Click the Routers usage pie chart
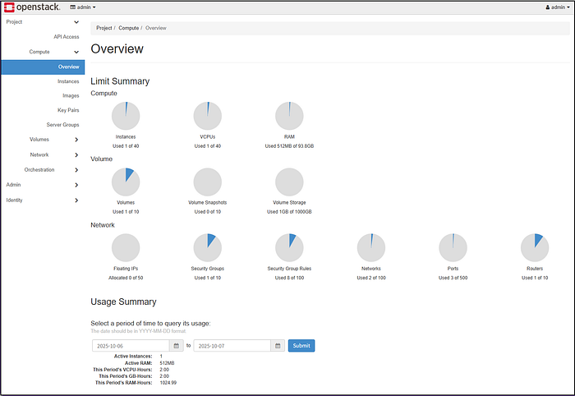The image size is (575, 396). (535, 248)
